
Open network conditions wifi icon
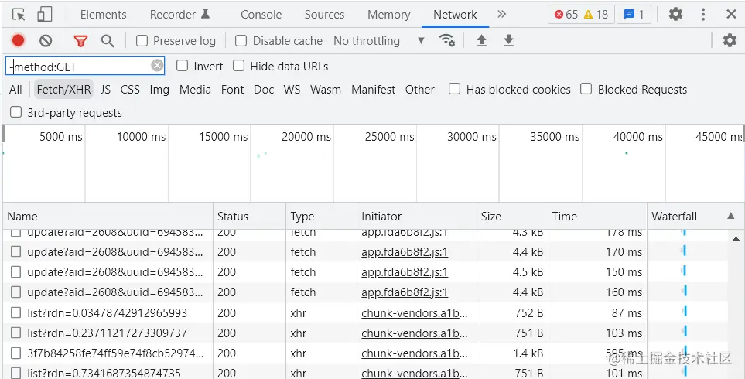coord(447,40)
